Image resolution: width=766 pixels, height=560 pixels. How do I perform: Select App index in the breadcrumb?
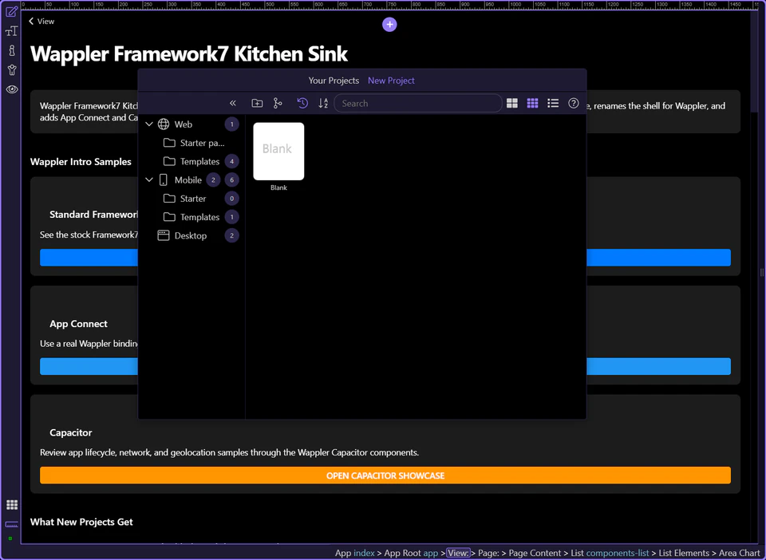354,553
